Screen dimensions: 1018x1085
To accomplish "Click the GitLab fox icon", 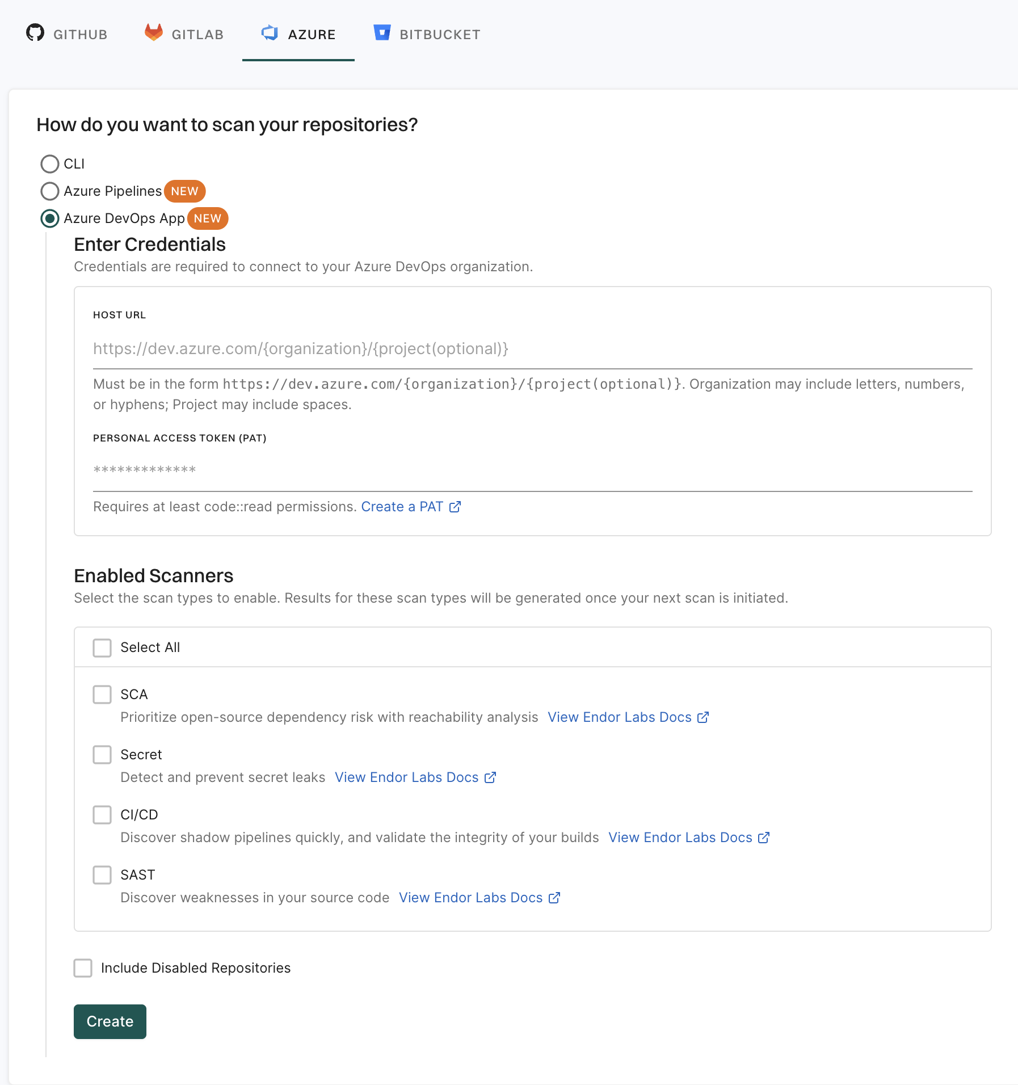I will [153, 33].
